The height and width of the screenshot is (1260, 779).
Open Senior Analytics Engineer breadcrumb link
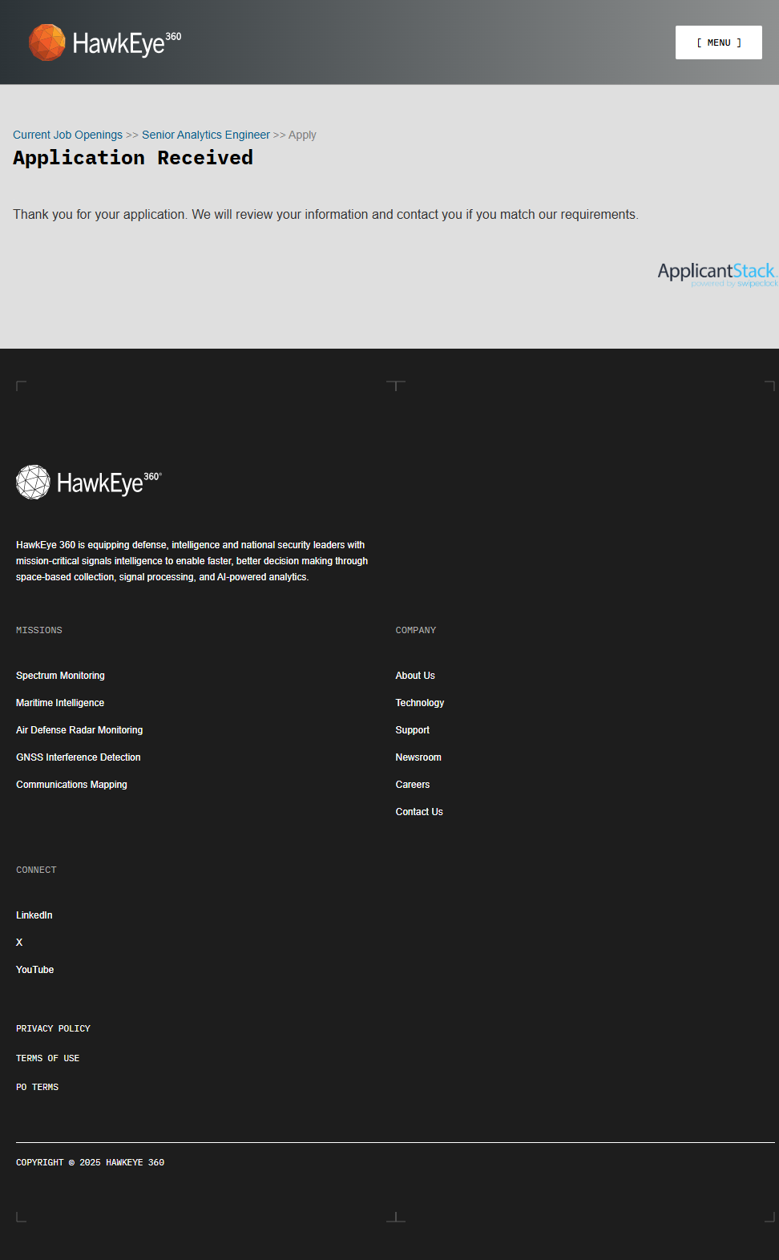[206, 135]
